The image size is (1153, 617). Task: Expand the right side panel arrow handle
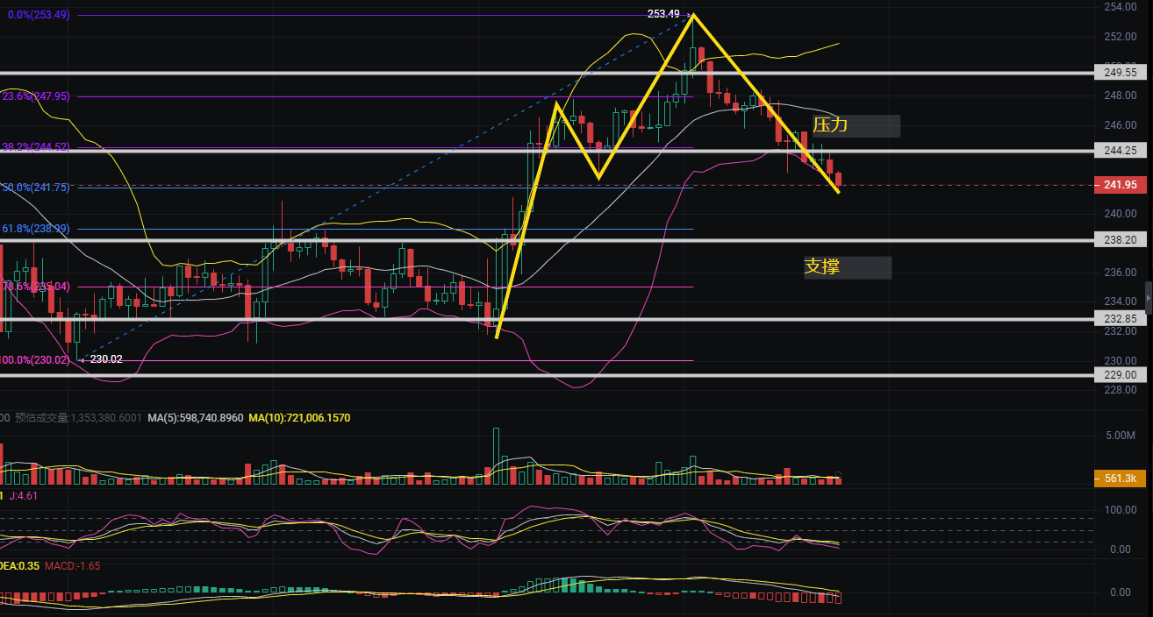[1149, 298]
